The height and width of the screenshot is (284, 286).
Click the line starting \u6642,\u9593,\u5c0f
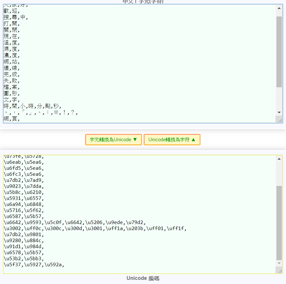point(75,222)
